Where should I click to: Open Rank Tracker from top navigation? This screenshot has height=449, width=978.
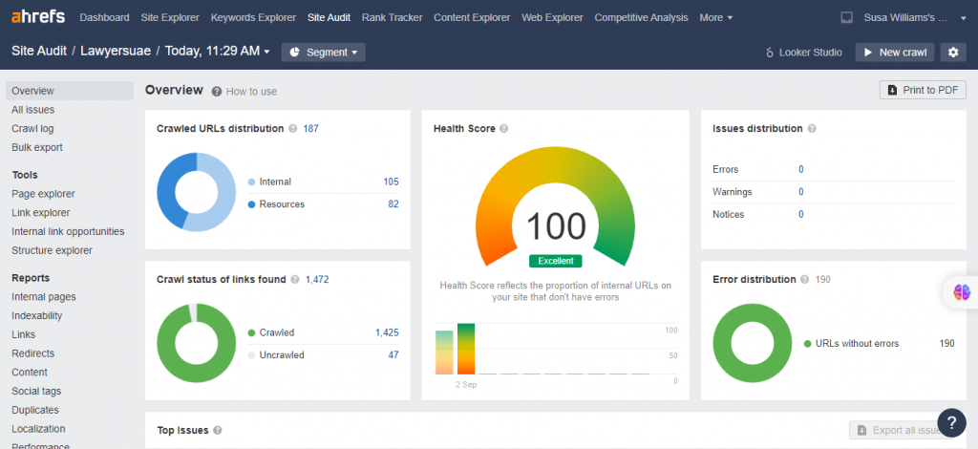click(x=392, y=17)
